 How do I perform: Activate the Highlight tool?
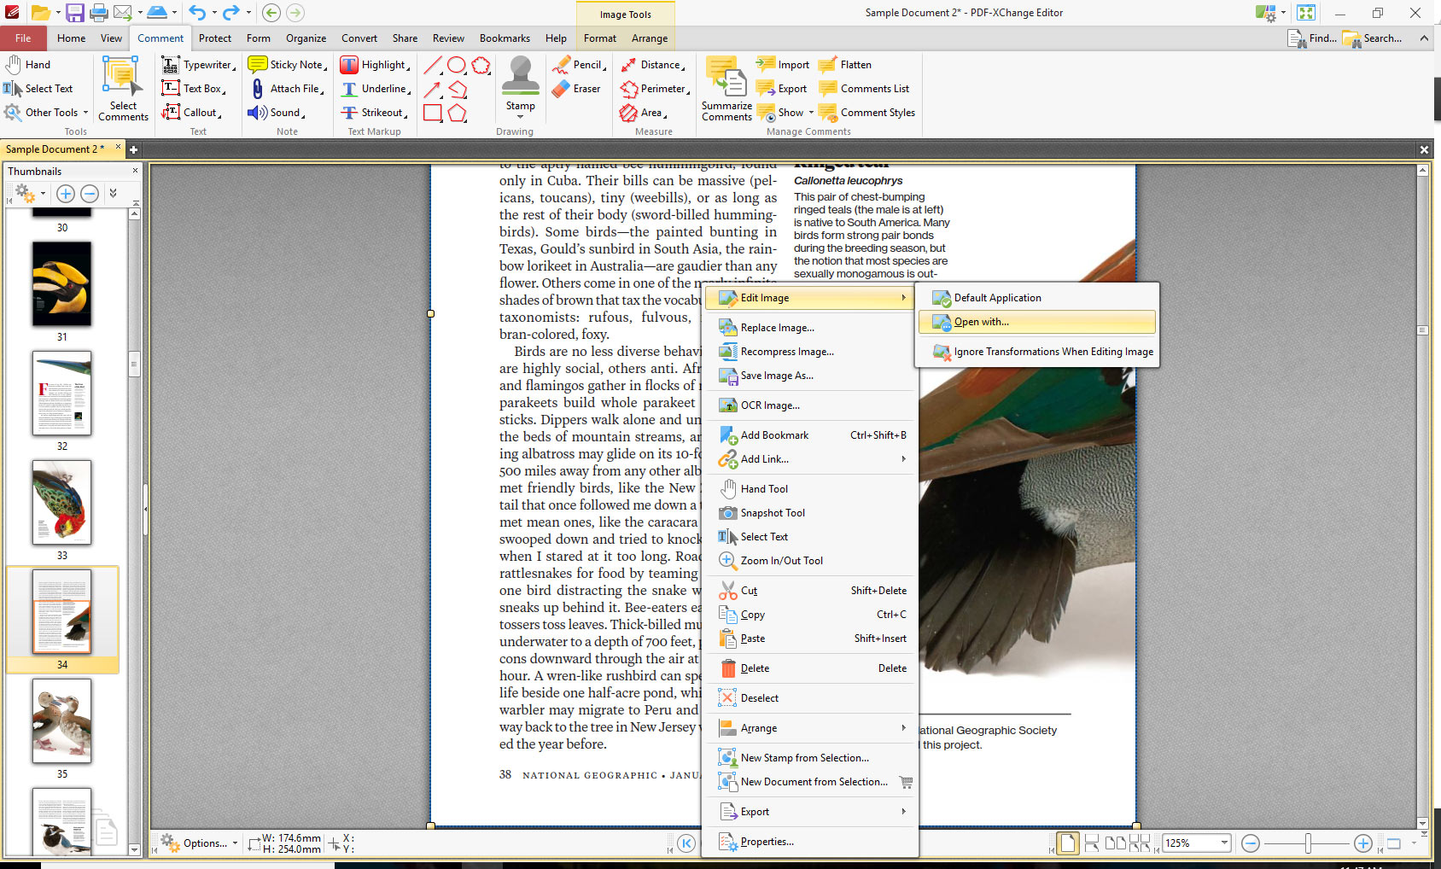click(x=375, y=65)
